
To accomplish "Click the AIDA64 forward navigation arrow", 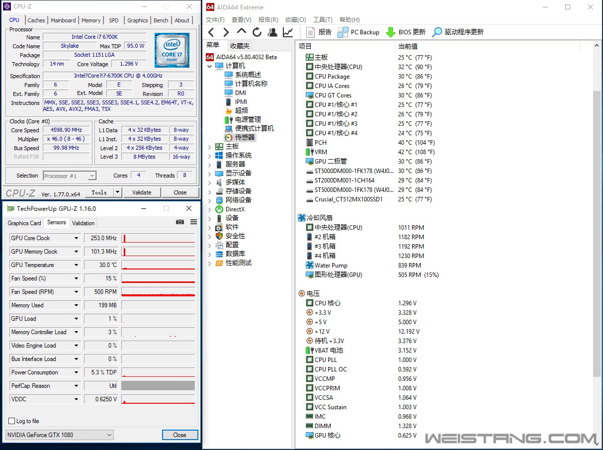I will (x=226, y=32).
